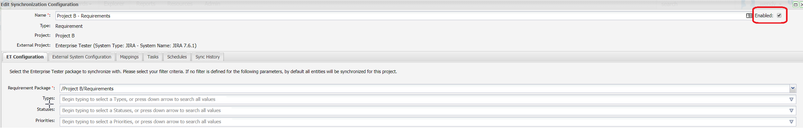Image resolution: width=803 pixels, height=129 pixels.
Task: Click the contact card icon in Name field
Action: point(749,16)
